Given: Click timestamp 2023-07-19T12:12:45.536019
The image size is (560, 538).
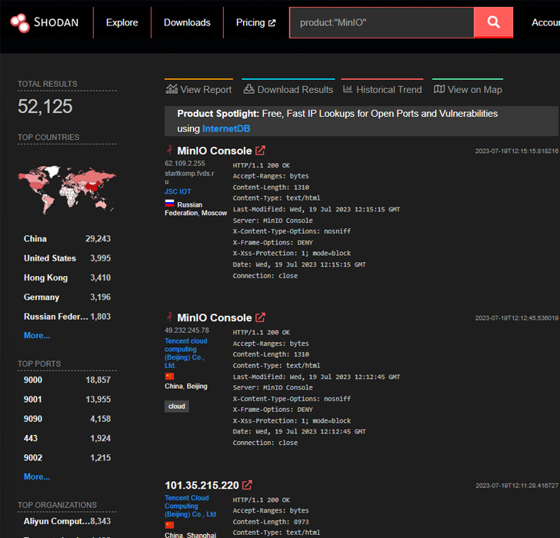Looking at the screenshot, I should coord(516,318).
